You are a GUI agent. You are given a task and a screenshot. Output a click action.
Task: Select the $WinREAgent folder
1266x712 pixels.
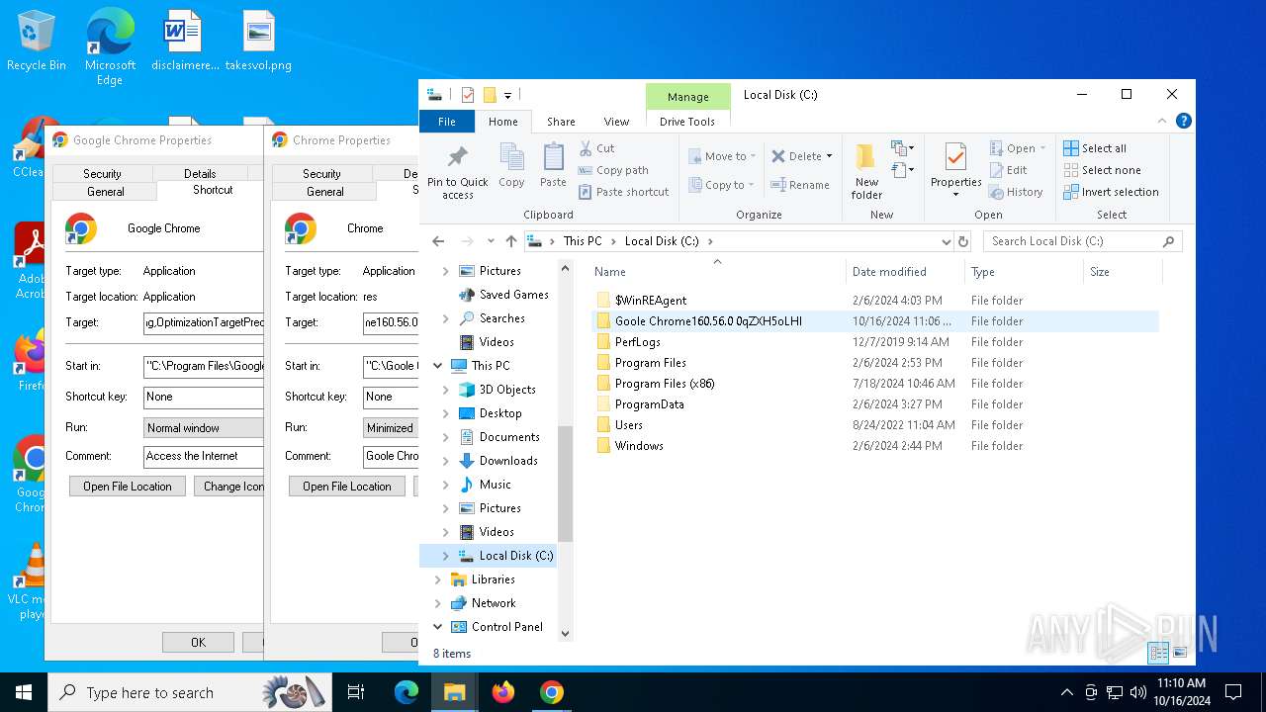650,301
